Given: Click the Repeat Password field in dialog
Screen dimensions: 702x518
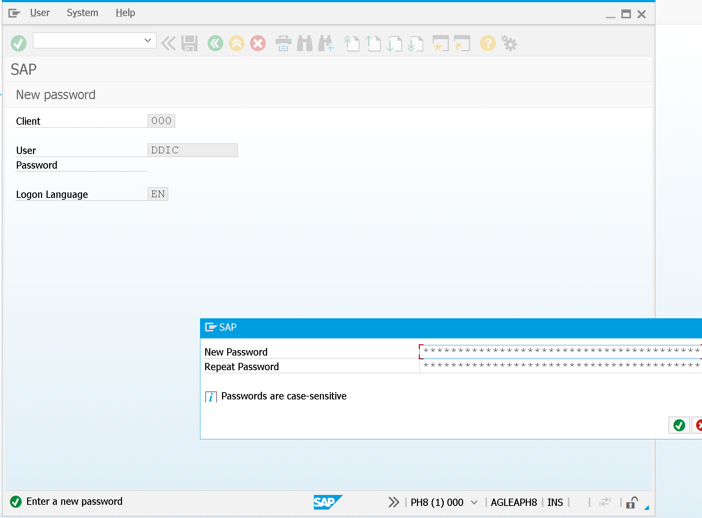Looking at the screenshot, I should (561, 366).
